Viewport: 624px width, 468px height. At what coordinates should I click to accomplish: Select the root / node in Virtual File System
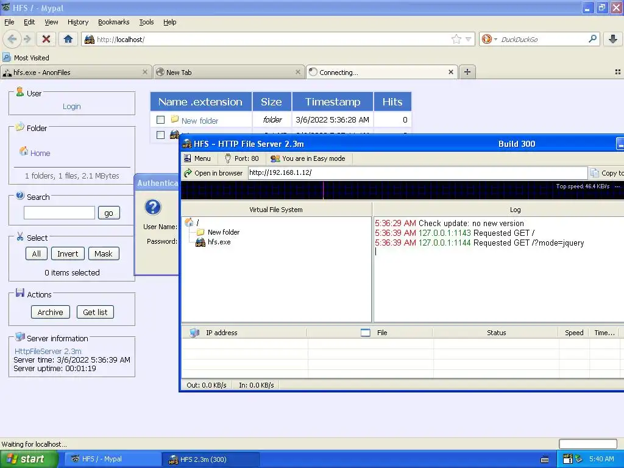(x=192, y=222)
